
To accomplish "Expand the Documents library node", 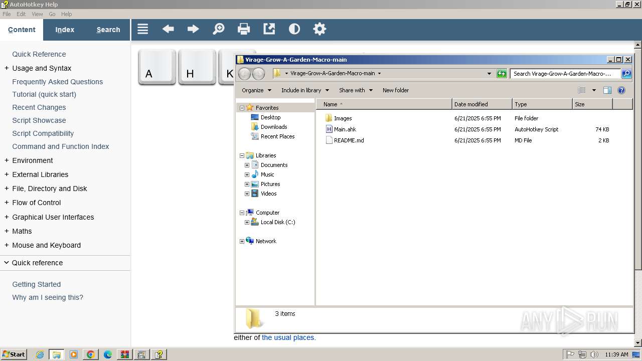I will 247,165.
